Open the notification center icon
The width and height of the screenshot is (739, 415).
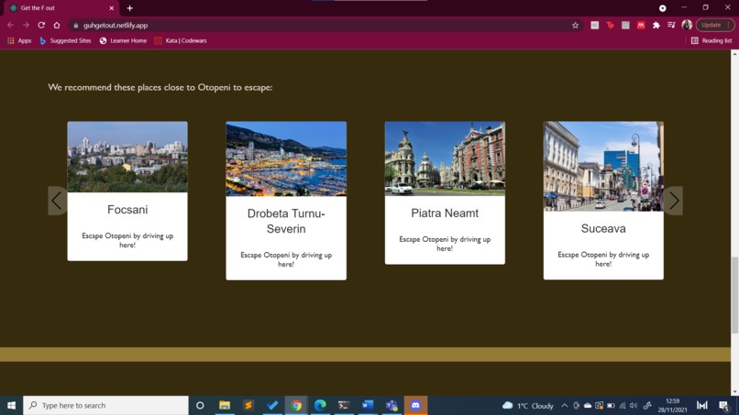point(724,406)
